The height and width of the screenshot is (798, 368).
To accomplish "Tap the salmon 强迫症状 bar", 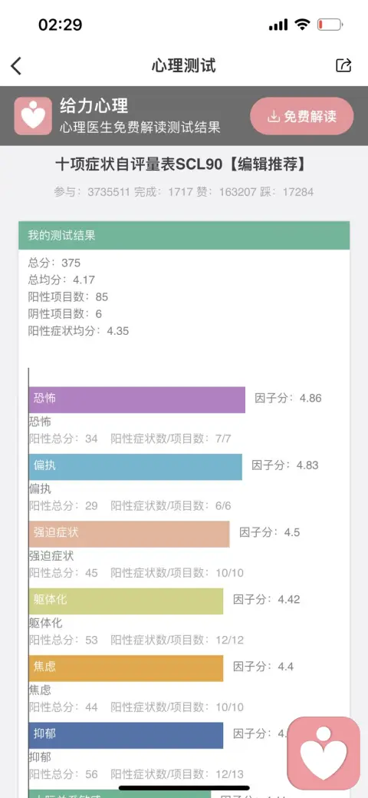I will [129, 534].
